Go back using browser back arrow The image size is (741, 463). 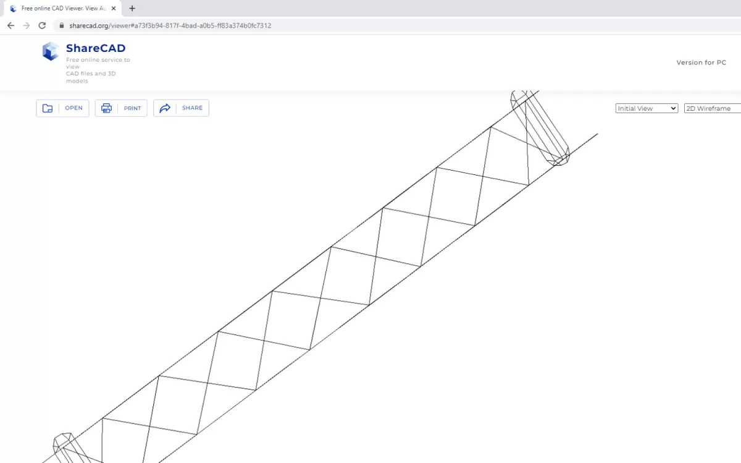[10, 25]
